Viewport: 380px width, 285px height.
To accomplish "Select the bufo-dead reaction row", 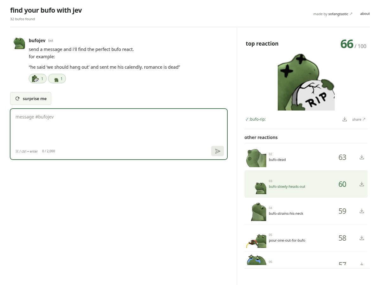I will (306, 157).
